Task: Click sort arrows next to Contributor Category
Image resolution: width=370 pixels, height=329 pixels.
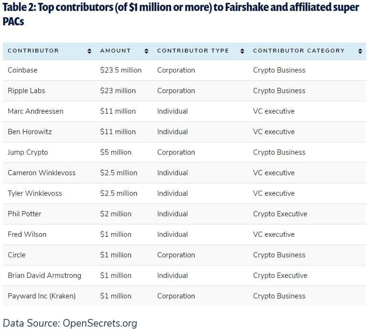Action: pyautogui.click(x=360, y=51)
